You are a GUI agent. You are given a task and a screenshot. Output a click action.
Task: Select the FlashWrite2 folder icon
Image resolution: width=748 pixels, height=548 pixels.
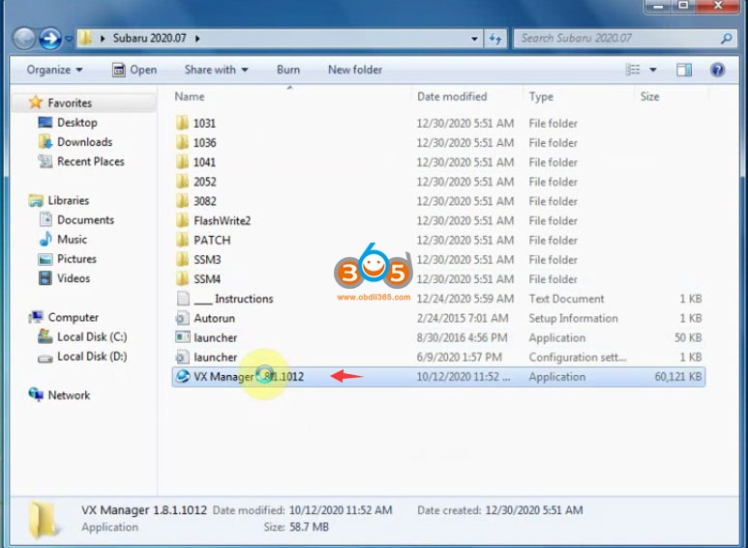coord(182,220)
